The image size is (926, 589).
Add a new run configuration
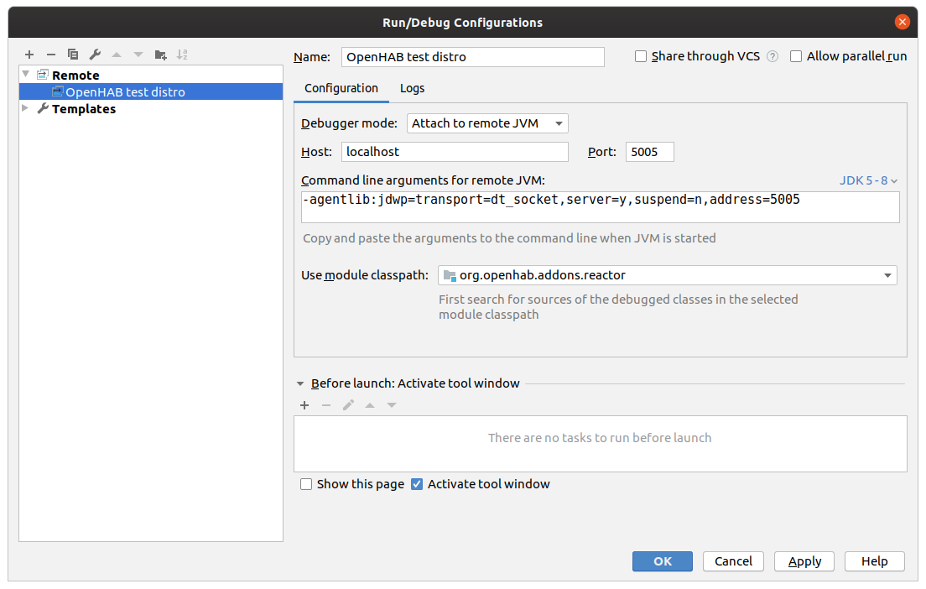pyautogui.click(x=29, y=54)
